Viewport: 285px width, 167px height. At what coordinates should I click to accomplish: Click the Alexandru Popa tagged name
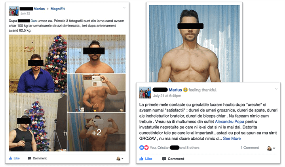click(x=229, y=121)
